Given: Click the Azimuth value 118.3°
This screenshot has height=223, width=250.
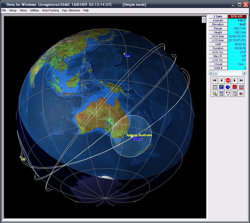Looking at the screenshot, I should (x=237, y=20).
